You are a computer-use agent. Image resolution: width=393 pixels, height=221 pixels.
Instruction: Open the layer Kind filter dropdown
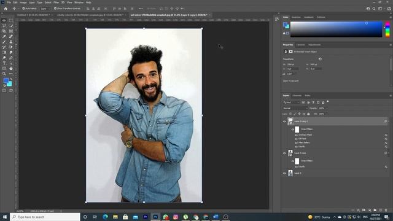(x=291, y=103)
